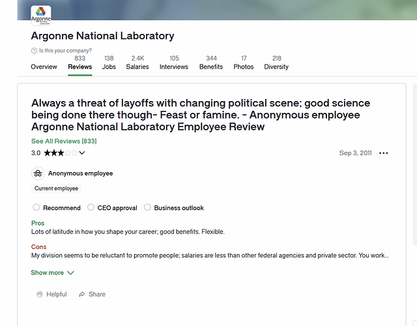417x326 pixels.
Task: Click 'Is this your company?' link
Action: [x=65, y=51]
